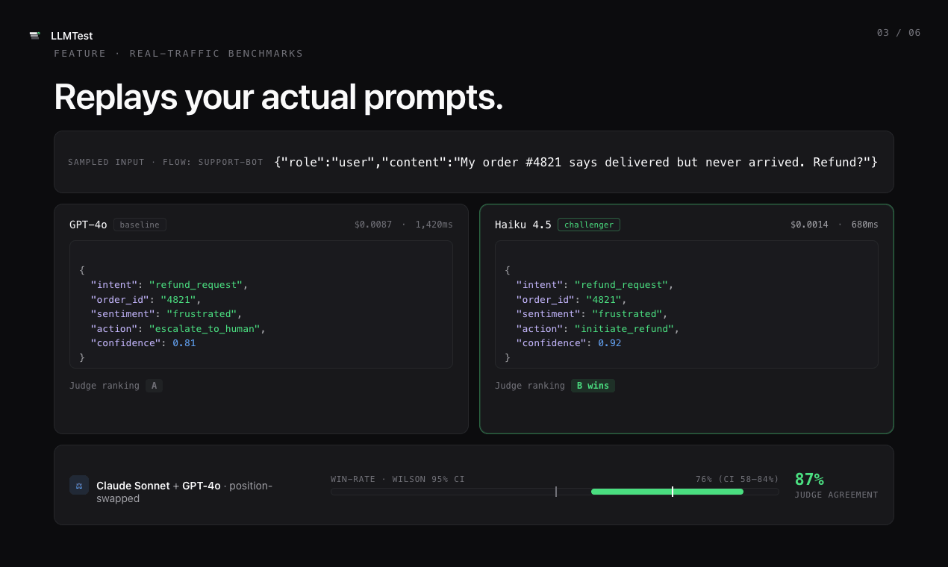Click the Haiku 4.5 JSON output code block
This screenshot has width=948, height=567.
point(687,304)
